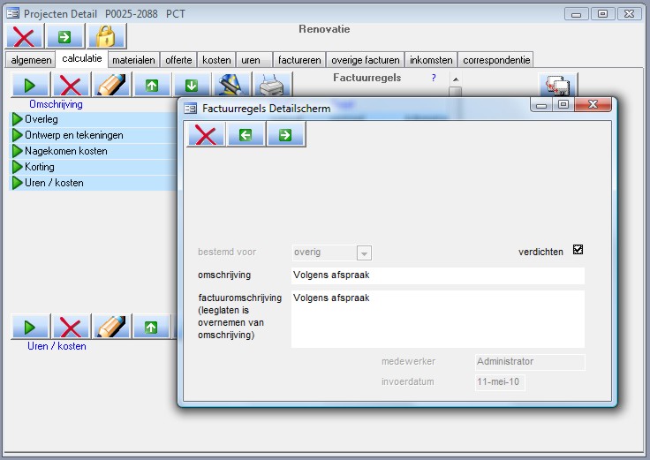Switch to the factureren tab
The width and height of the screenshot is (650, 460).
299,60
